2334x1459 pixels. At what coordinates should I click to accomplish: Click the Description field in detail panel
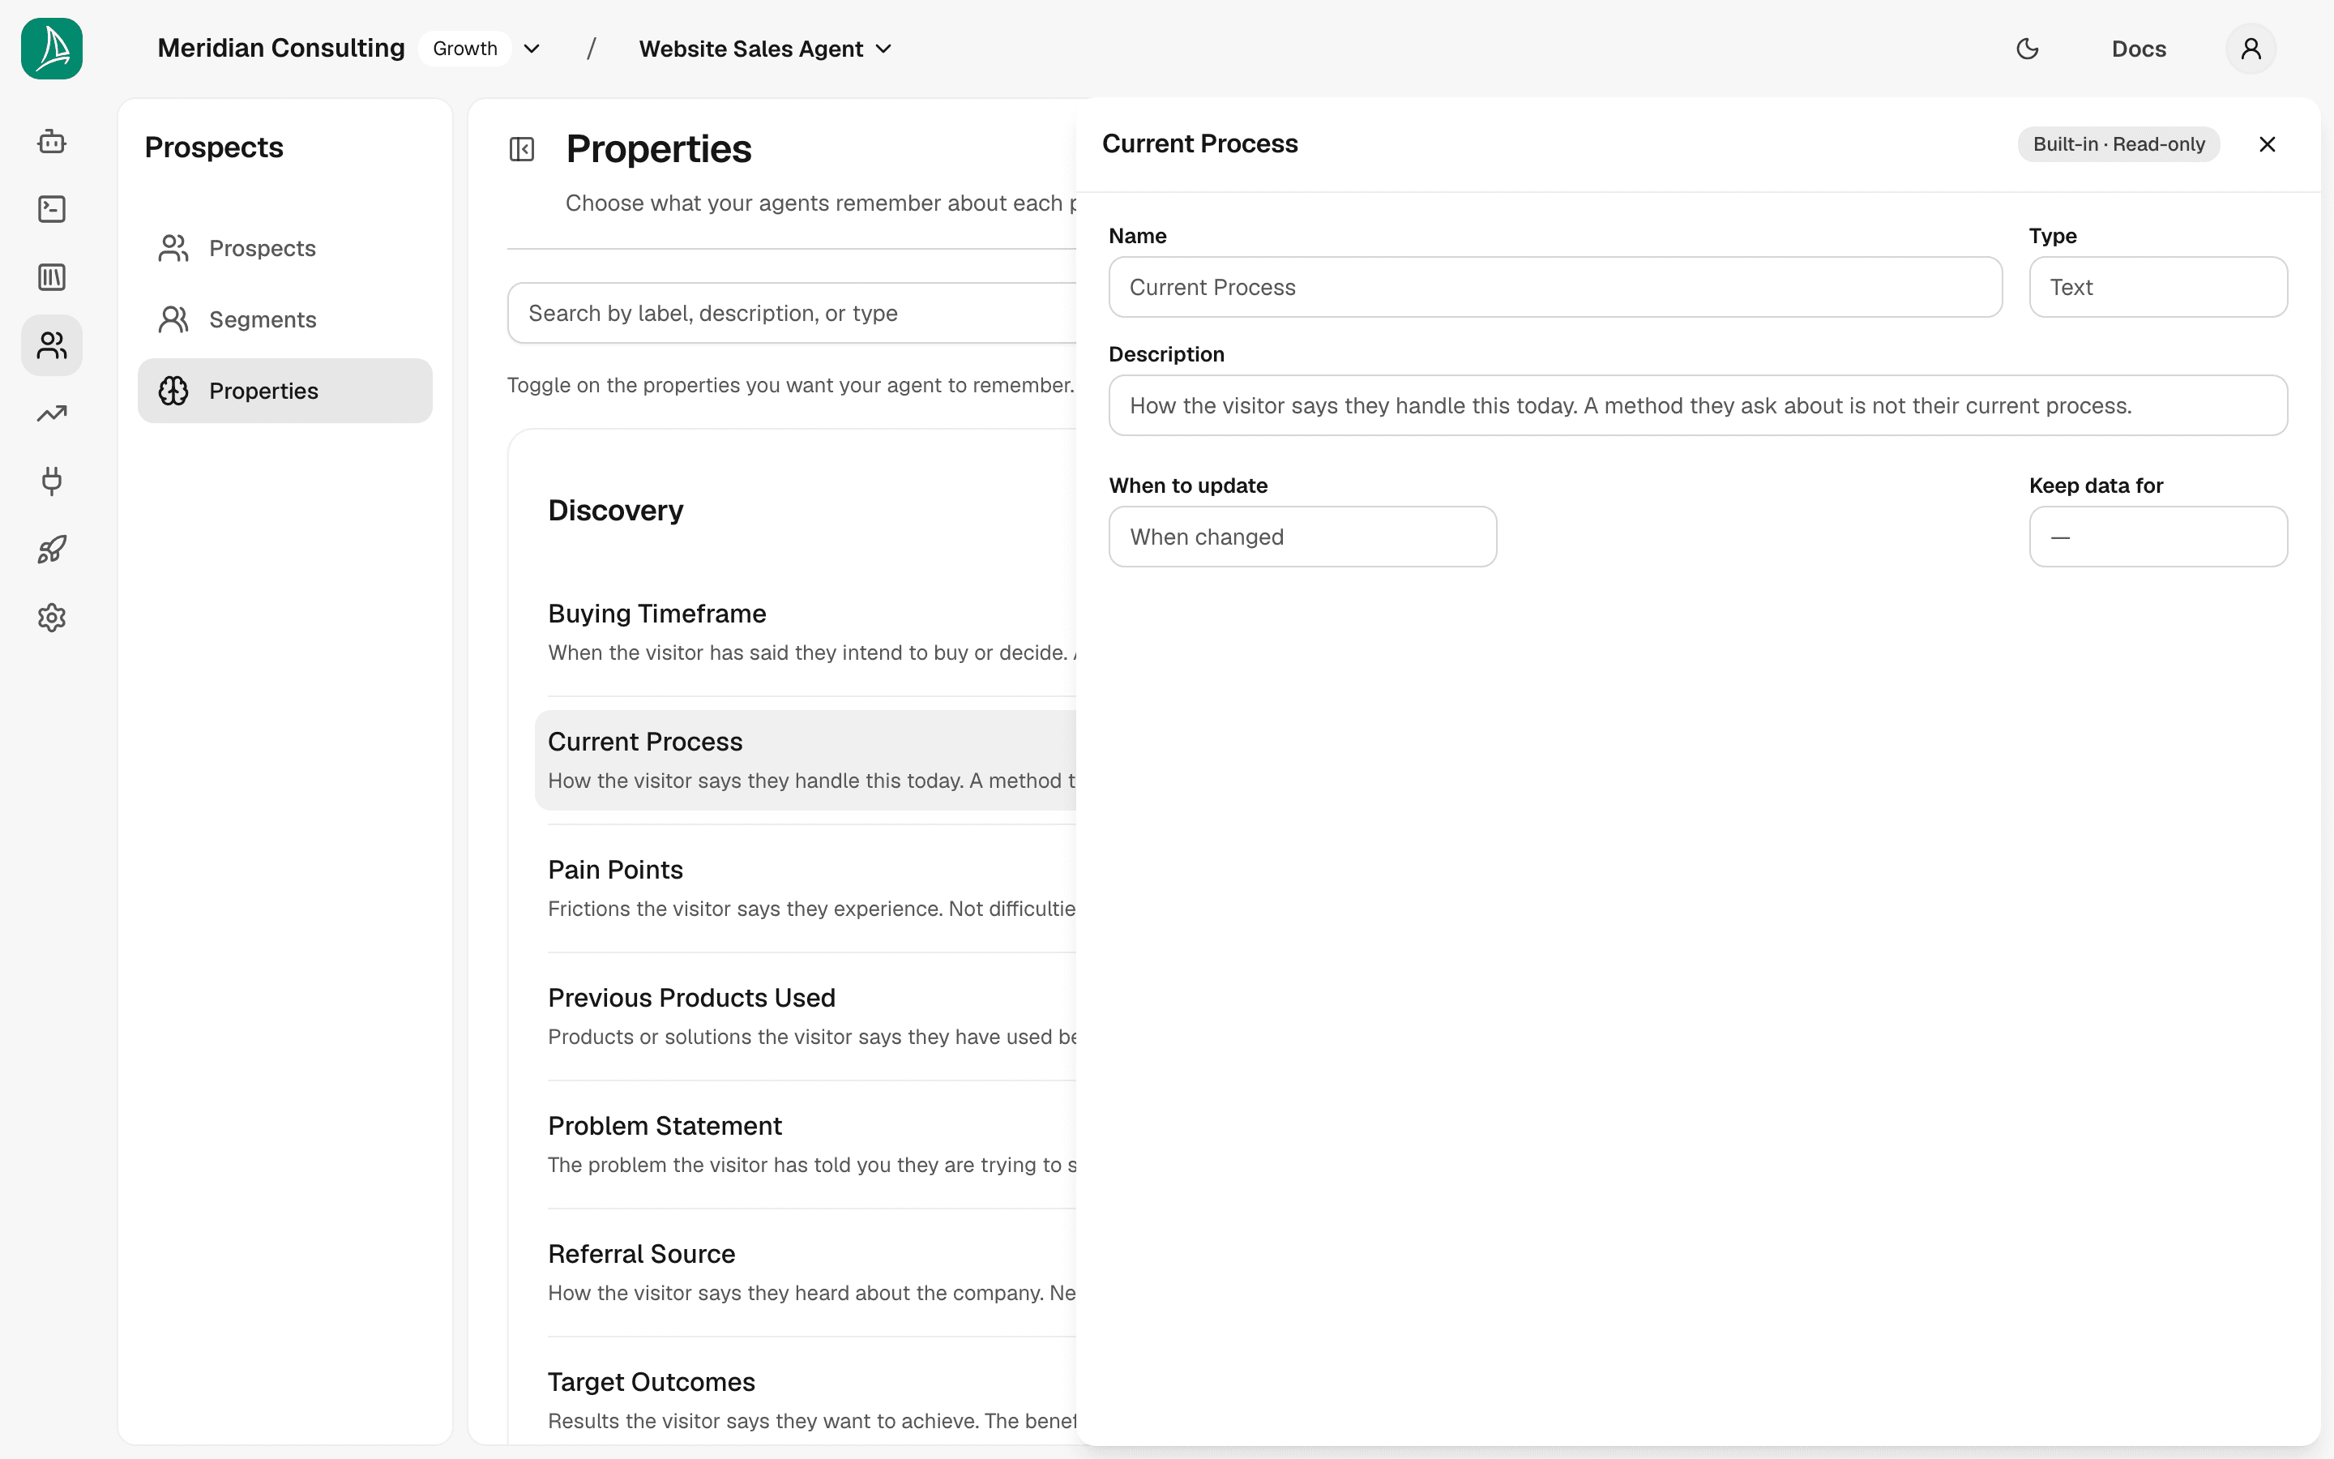1698,405
